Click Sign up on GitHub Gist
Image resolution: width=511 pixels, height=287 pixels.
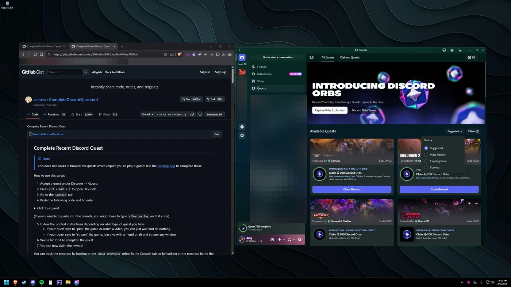click(x=220, y=72)
